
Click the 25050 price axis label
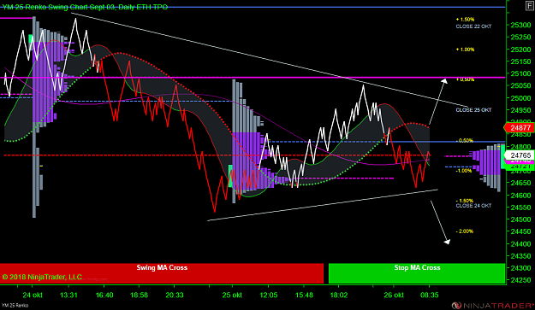pyautogui.click(x=520, y=85)
